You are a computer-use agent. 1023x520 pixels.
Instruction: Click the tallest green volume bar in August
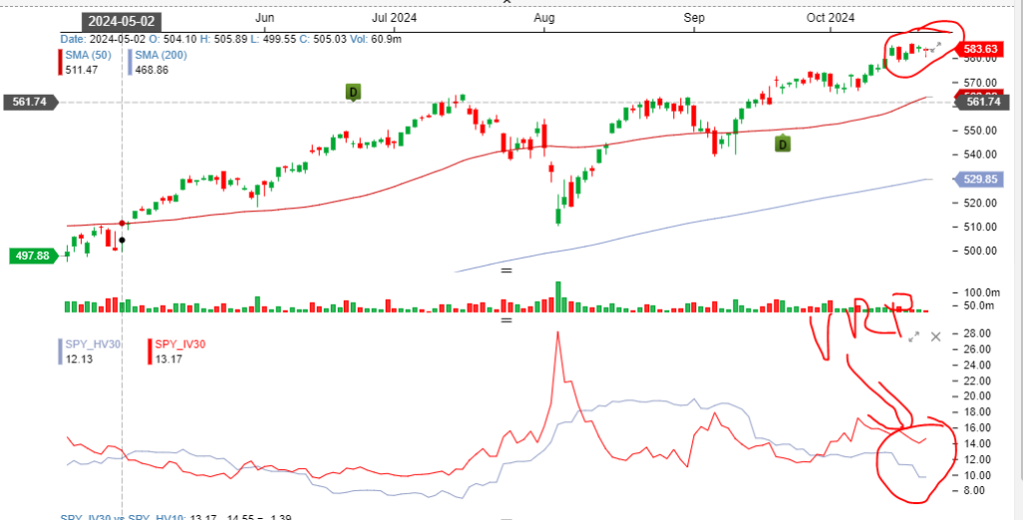coord(557,296)
